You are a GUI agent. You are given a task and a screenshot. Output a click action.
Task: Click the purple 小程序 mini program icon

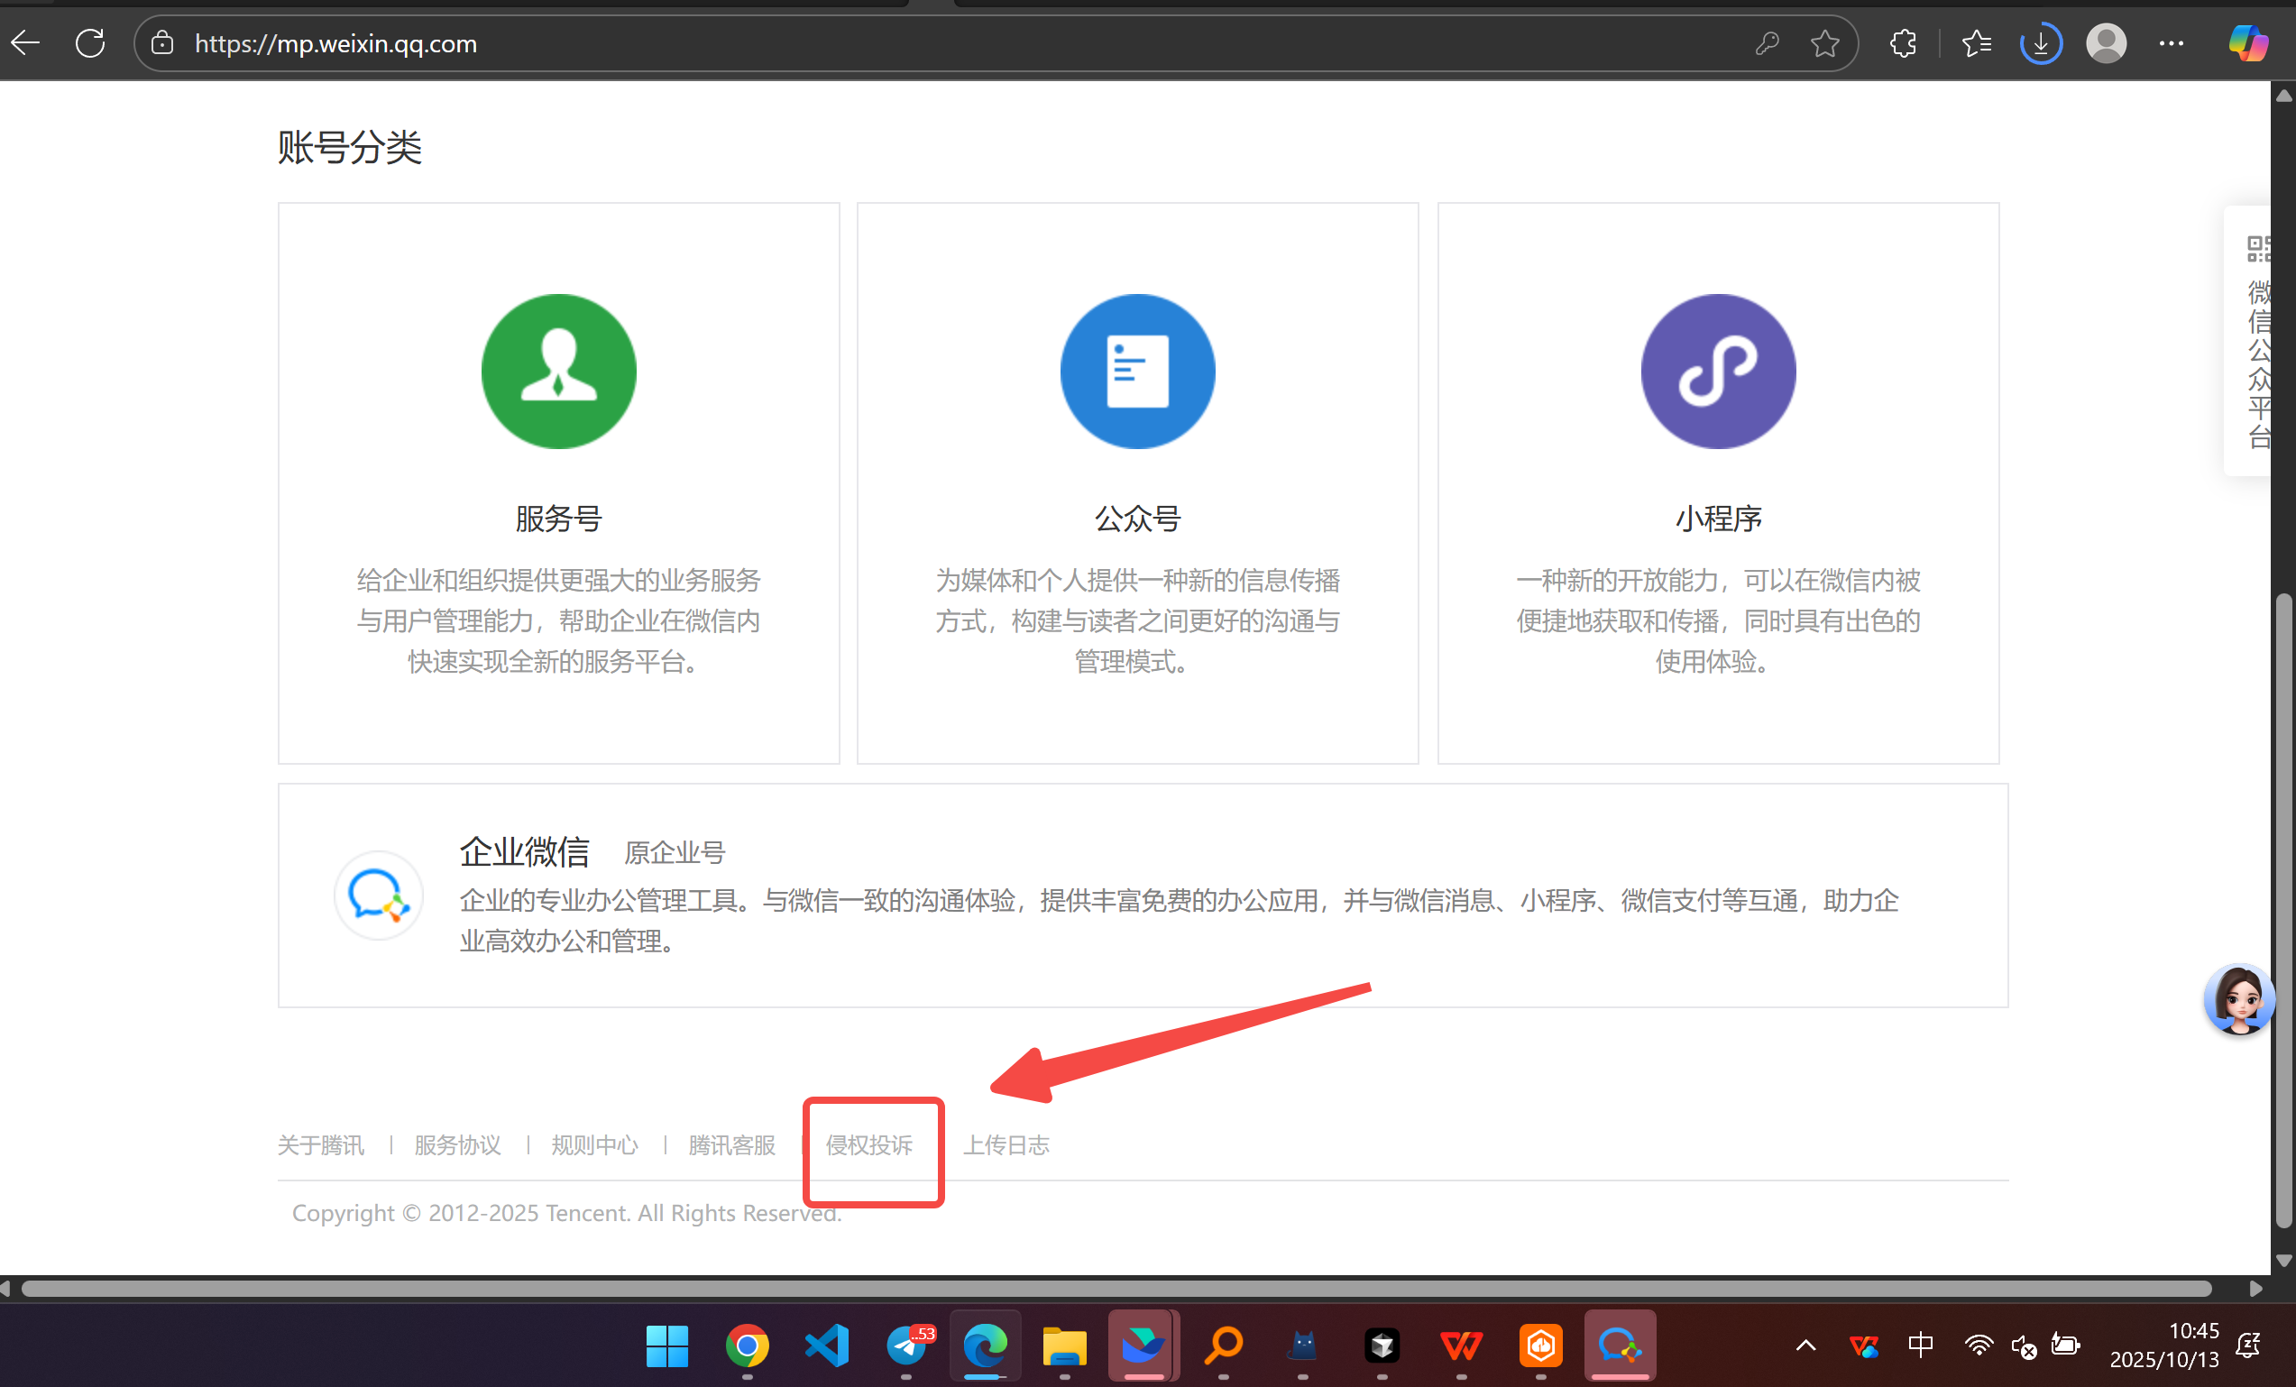1717,371
